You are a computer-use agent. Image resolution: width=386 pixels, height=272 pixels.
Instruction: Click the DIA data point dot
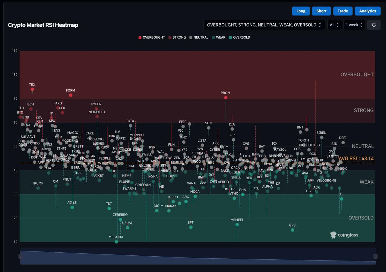coord(232,129)
